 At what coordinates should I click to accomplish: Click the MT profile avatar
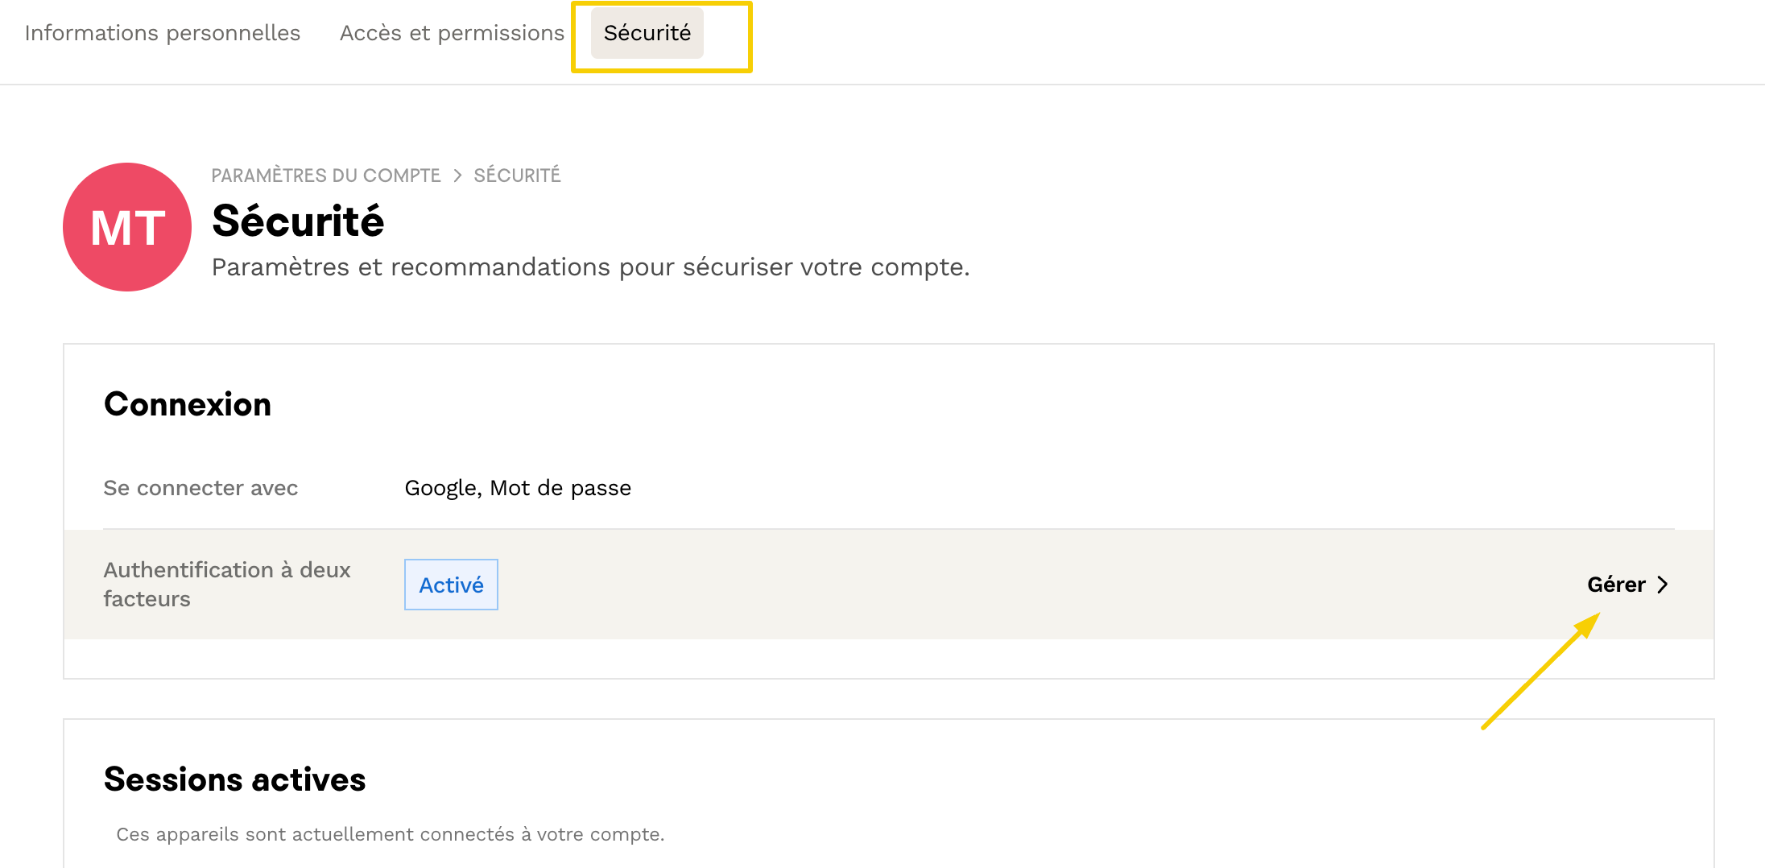tap(127, 227)
